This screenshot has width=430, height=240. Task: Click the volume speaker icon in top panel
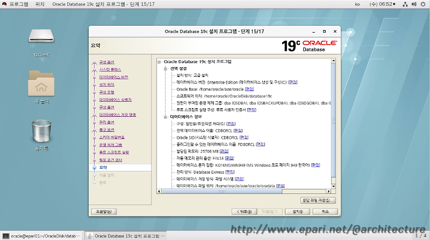pyautogui.click(x=414, y=4)
